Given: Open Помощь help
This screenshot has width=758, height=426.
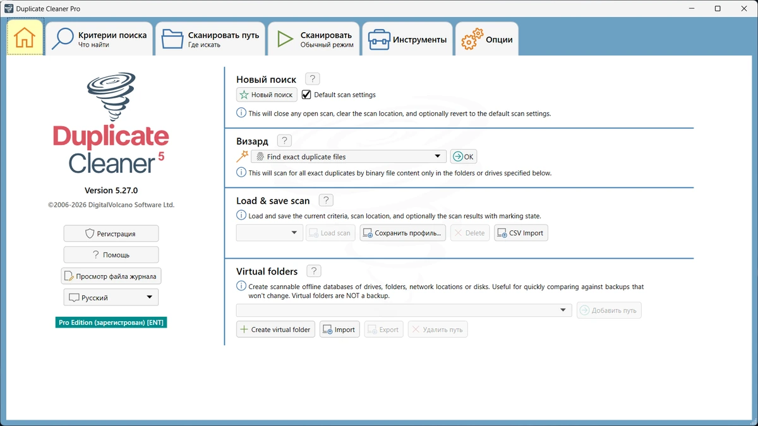Looking at the screenshot, I should coord(111,255).
